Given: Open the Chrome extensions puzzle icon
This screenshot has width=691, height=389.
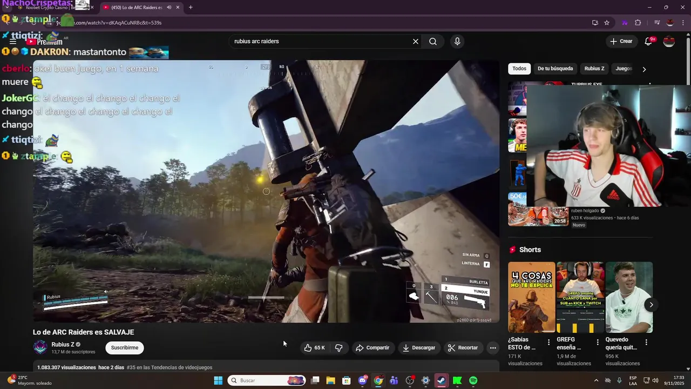Looking at the screenshot, I should pyautogui.click(x=638, y=23).
